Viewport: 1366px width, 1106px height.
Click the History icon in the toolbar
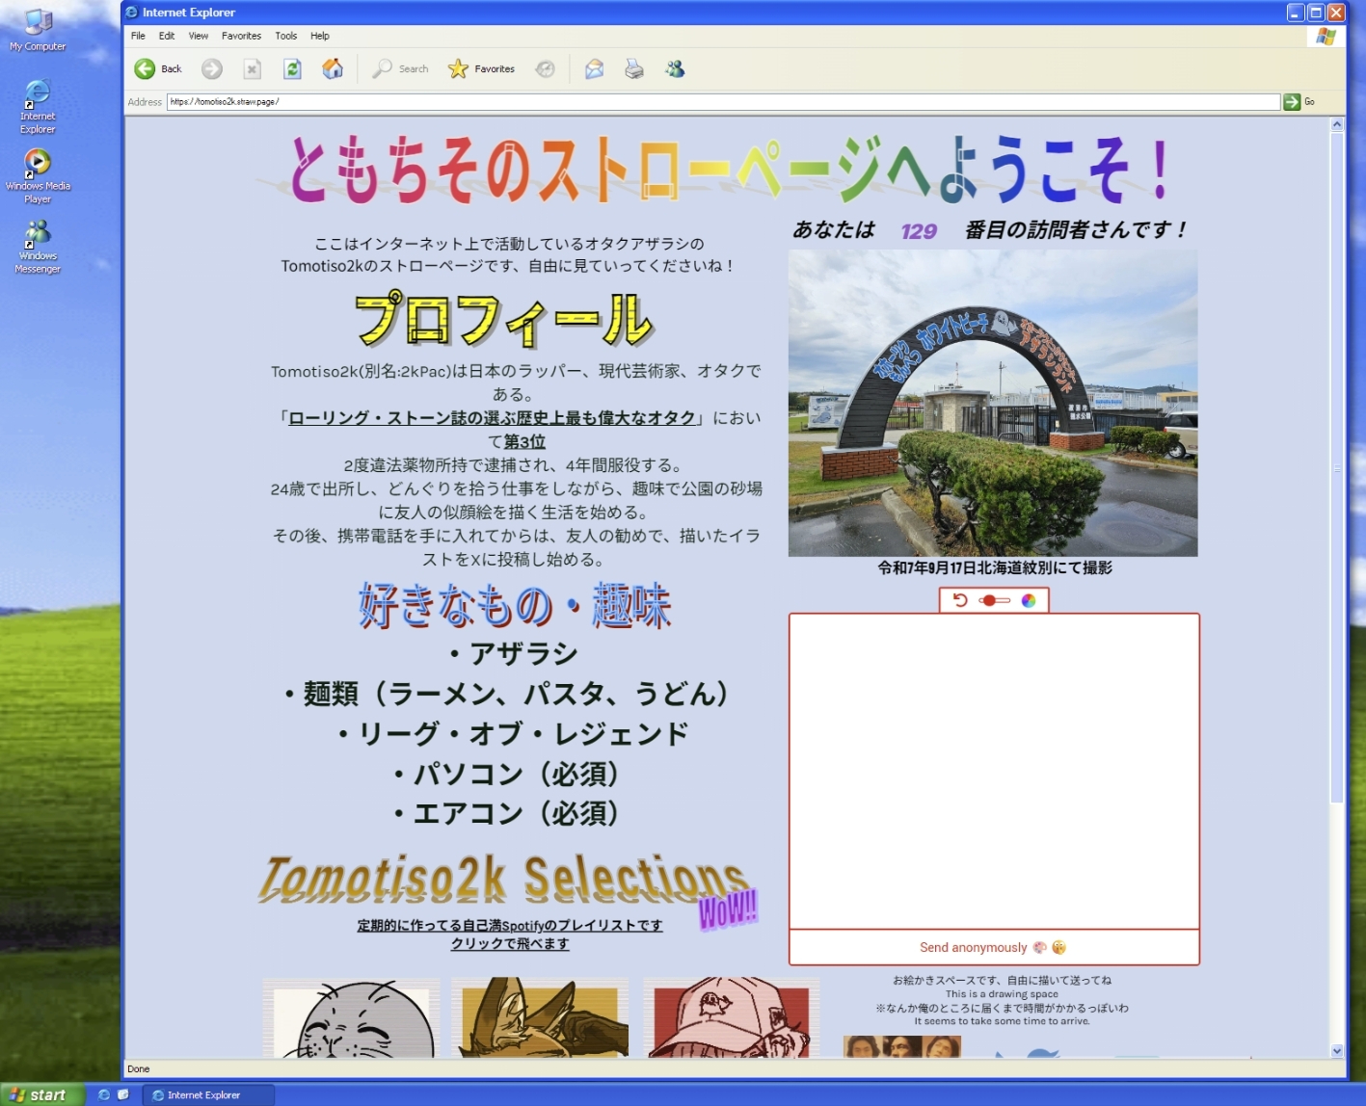546,68
